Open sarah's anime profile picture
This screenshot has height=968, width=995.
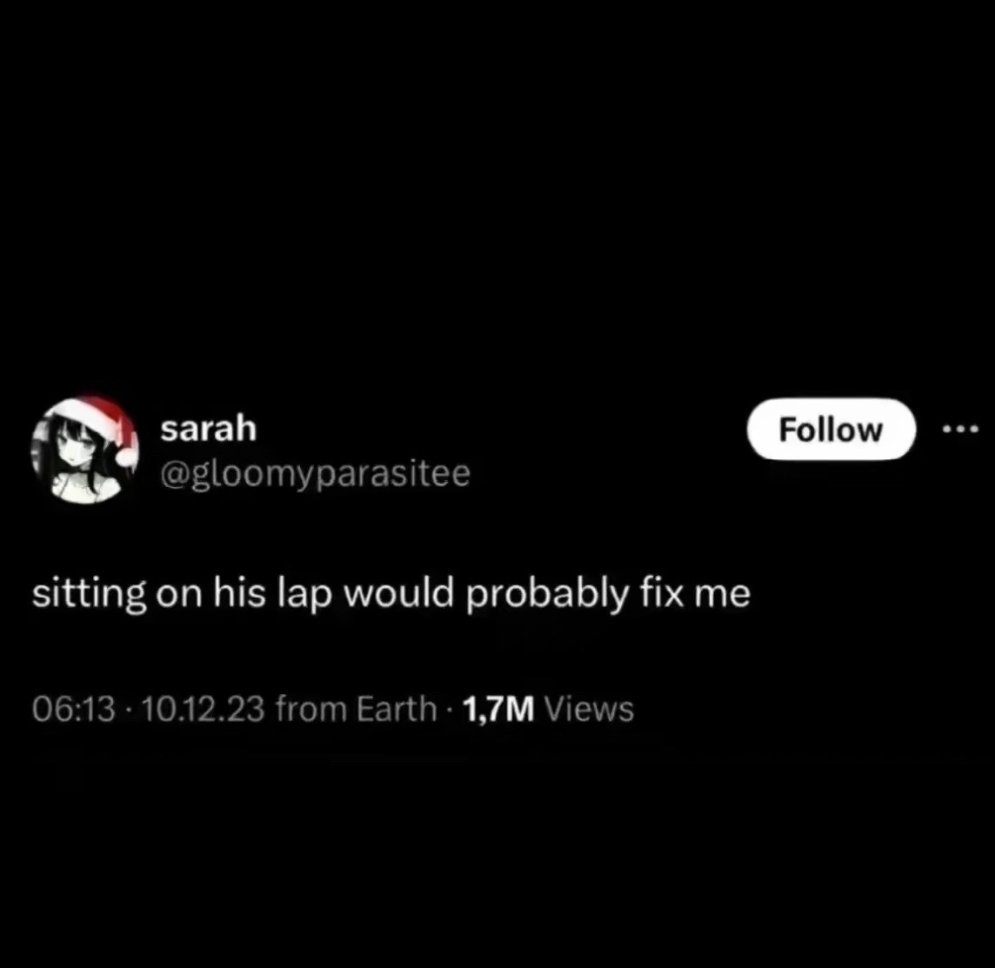click(85, 450)
